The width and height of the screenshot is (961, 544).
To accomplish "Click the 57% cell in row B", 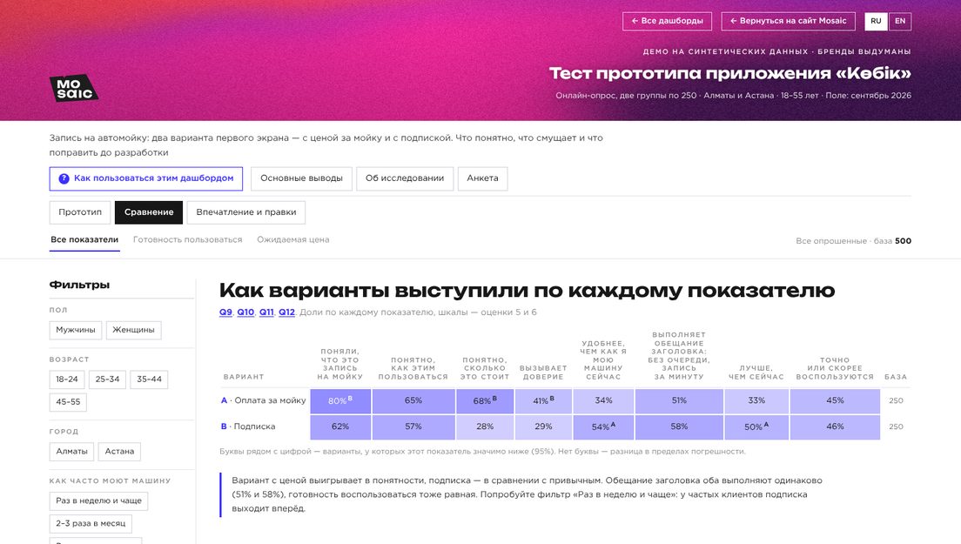I will point(413,427).
